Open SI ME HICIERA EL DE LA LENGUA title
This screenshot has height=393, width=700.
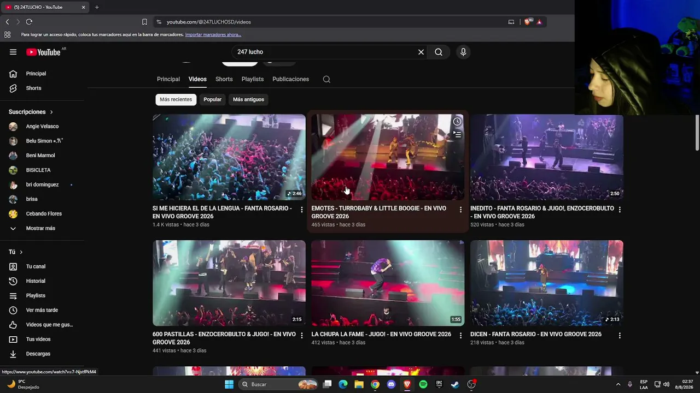click(x=222, y=212)
